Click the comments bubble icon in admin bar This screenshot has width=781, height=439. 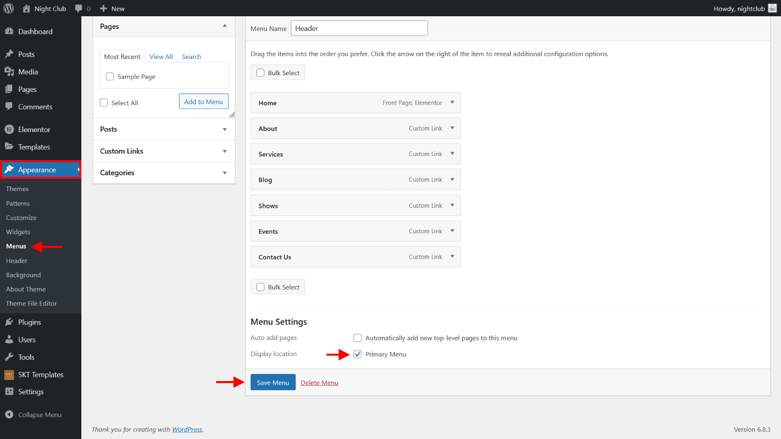pyautogui.click(x=78, y=9)
